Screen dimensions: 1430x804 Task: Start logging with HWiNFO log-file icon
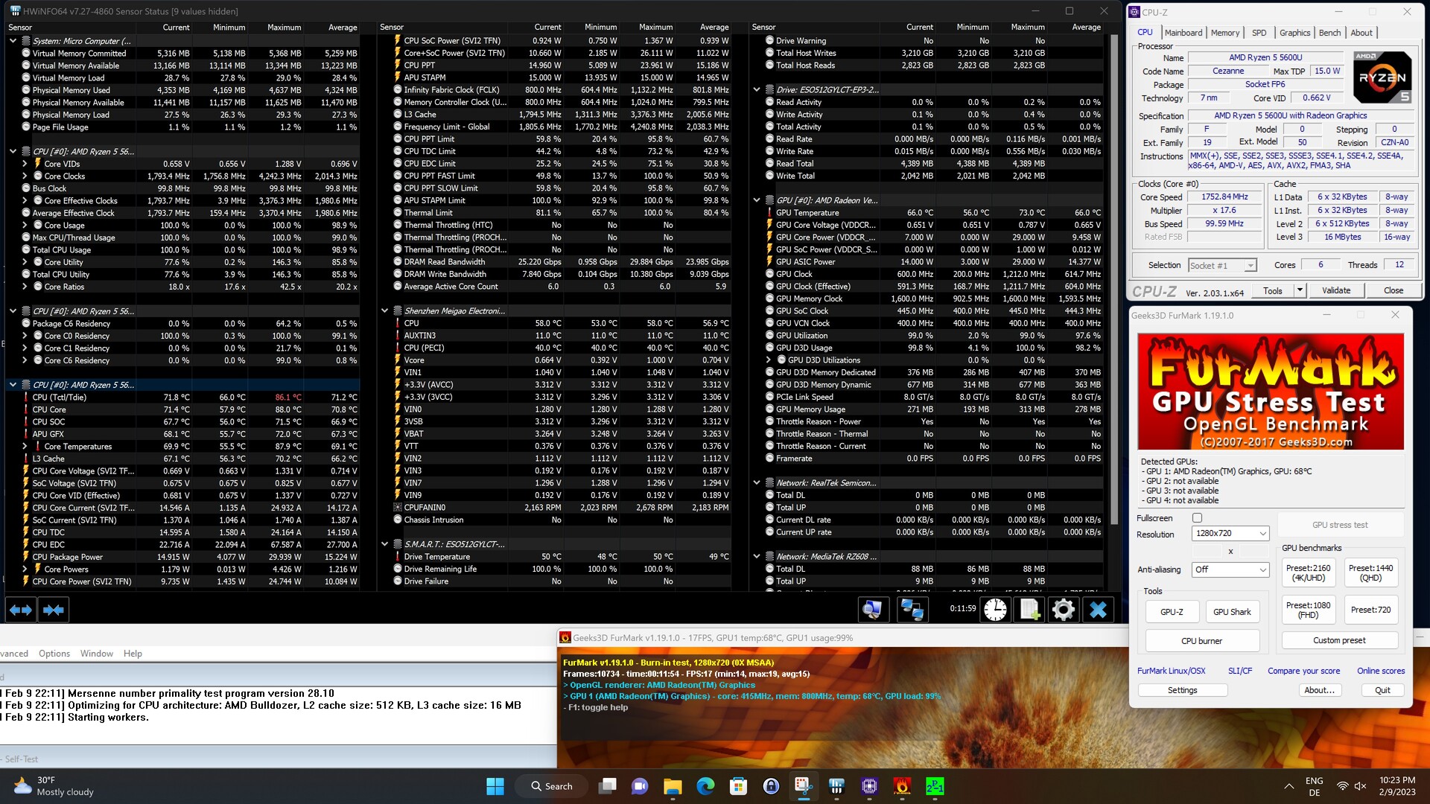coord(1029,610)
